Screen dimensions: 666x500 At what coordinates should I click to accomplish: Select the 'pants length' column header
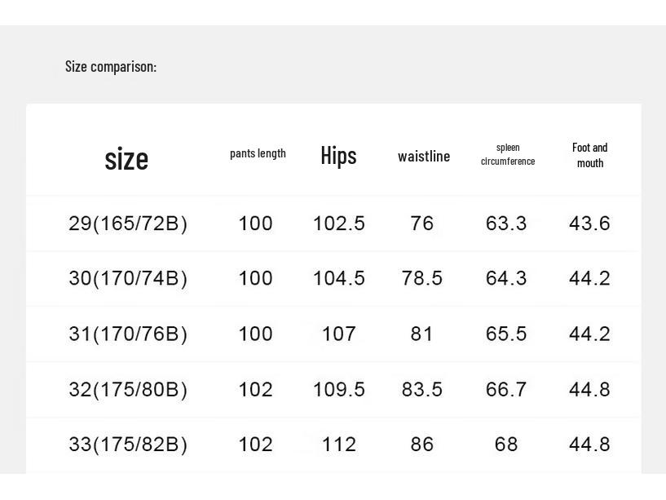[x=258, y=153]
